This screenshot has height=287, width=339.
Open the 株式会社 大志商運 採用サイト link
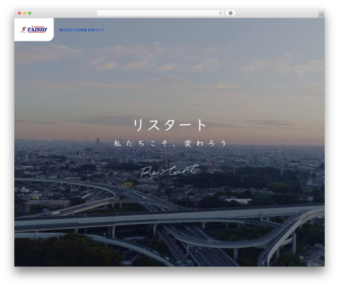82,30
